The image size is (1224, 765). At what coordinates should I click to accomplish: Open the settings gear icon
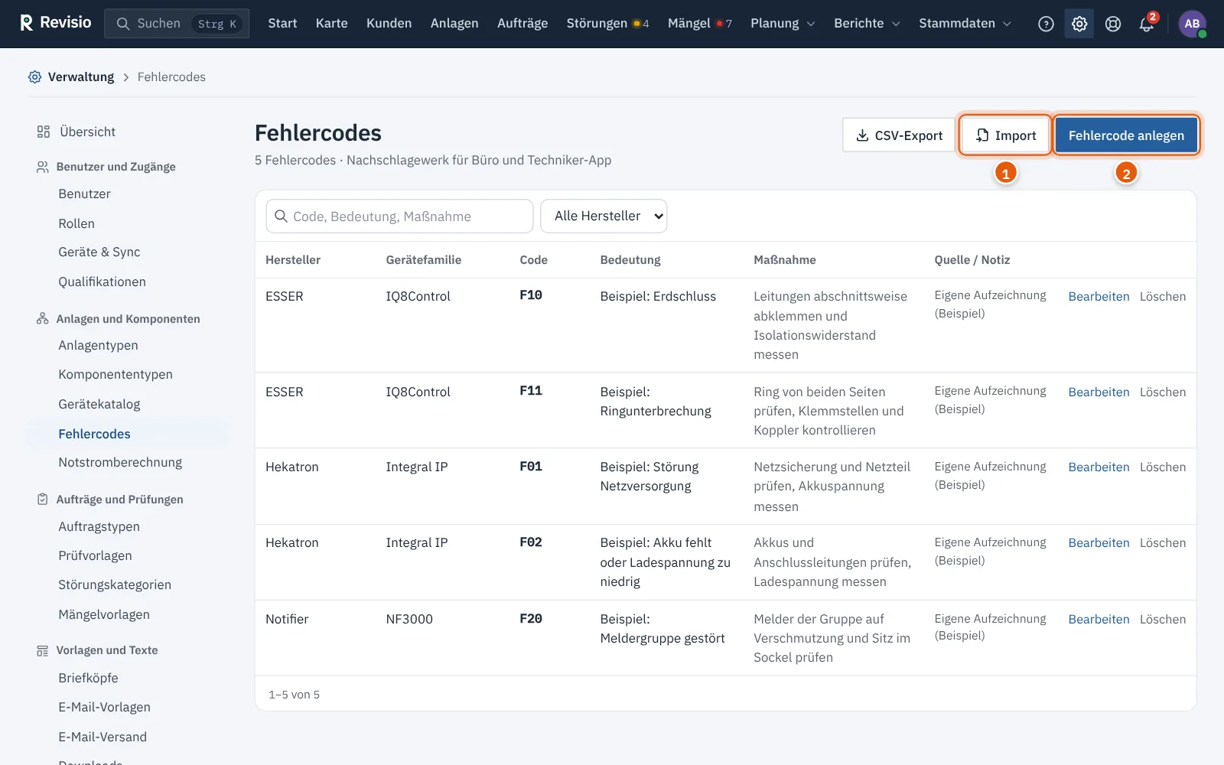(1079, 24)
